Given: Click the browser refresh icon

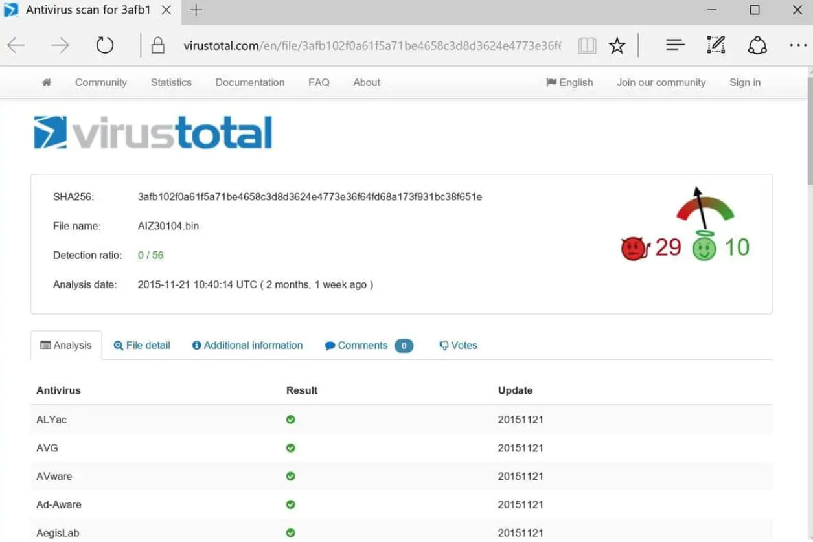Looking at the screenshot, I should coord(104,45).
